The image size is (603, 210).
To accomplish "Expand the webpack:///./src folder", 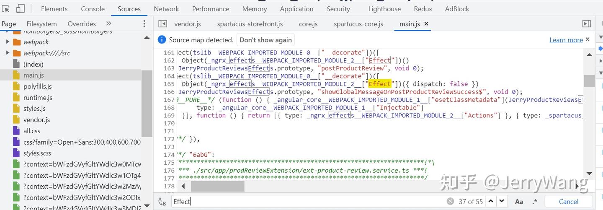I will click(x=8, y=53).
